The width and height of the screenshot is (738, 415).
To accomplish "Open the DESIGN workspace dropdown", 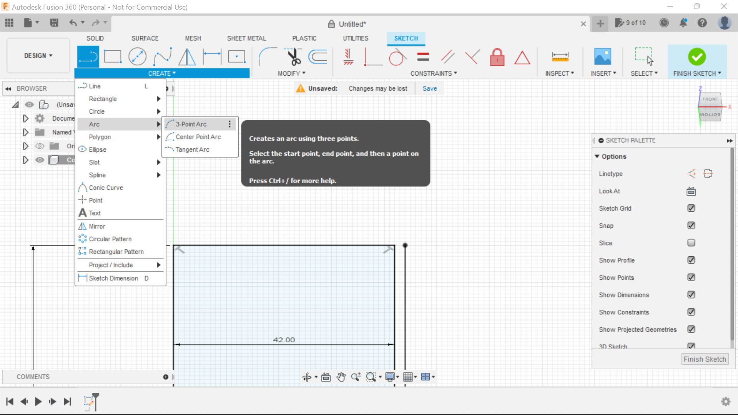I will point(38,56).
